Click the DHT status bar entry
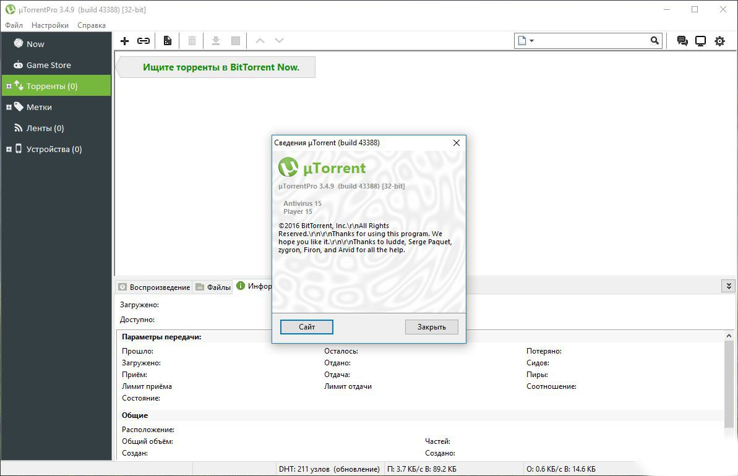Viewport: 738px width, 476px height. coord(329,469)
